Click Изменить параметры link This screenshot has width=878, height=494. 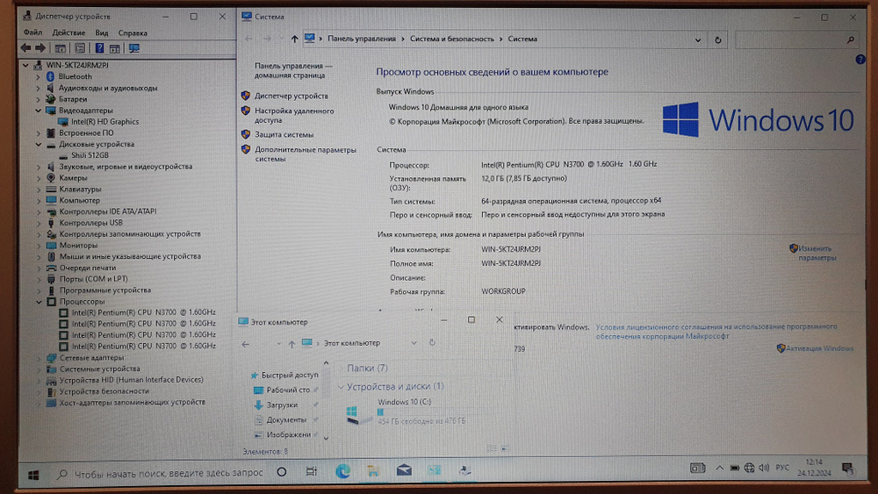(x=817, y=253)
